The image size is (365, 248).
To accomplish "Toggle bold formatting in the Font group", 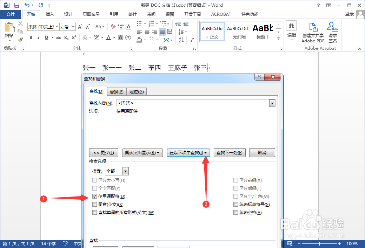I will click(31, 37).
